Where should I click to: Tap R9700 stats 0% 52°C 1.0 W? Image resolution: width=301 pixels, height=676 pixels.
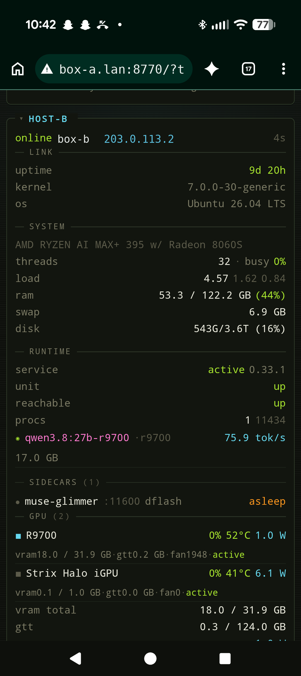click(247, 535)
